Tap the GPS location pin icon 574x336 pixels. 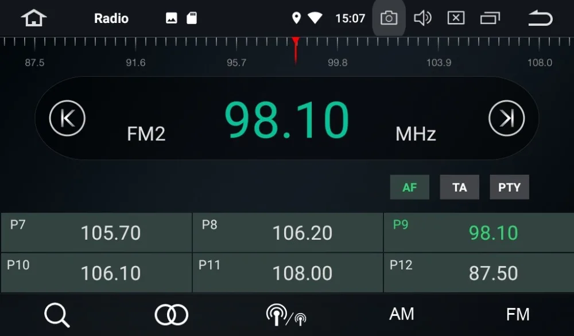296,18
